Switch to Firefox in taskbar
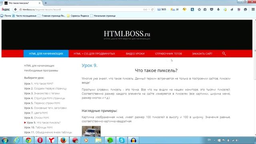This screenshot has height=144, width=256. [x=63, y=140]
